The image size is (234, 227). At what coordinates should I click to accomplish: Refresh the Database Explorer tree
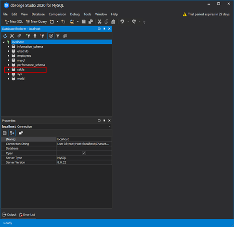(x=5, y=36)
